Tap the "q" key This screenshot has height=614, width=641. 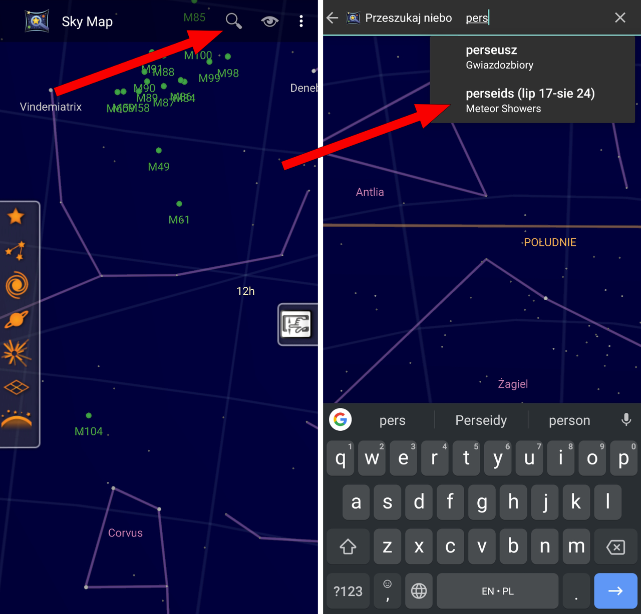(341, 458)
